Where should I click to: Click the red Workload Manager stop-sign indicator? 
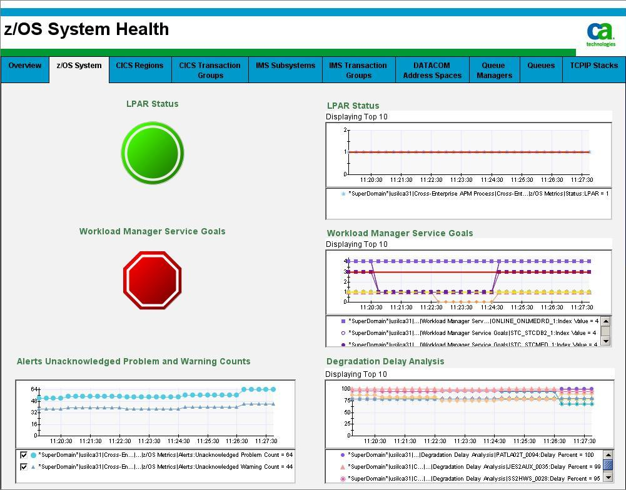point(153,280)
